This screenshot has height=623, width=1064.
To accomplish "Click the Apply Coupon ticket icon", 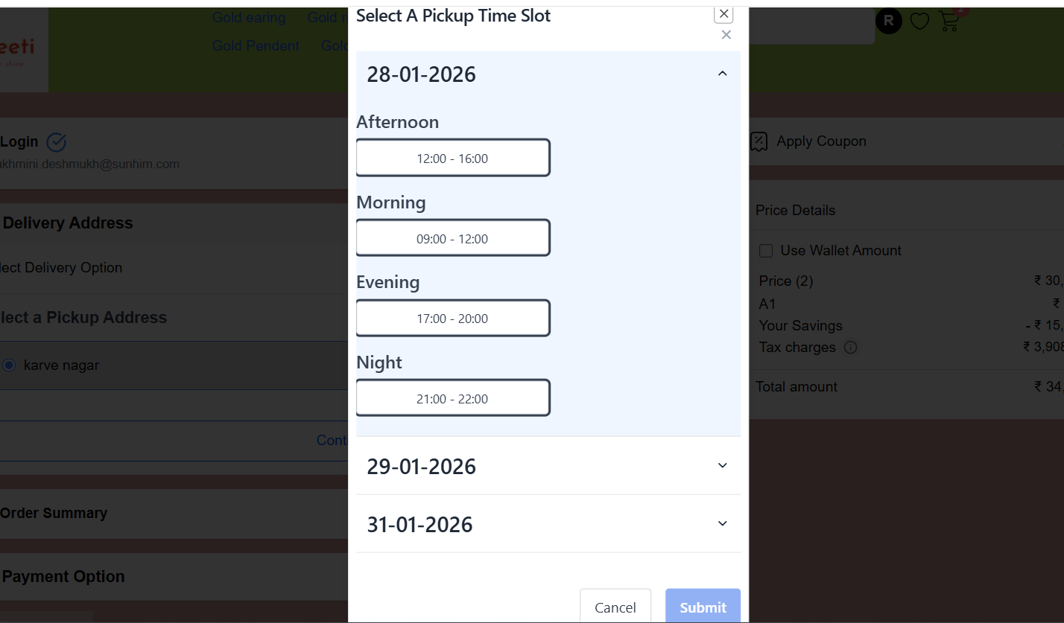I will (x=759, y=141).
